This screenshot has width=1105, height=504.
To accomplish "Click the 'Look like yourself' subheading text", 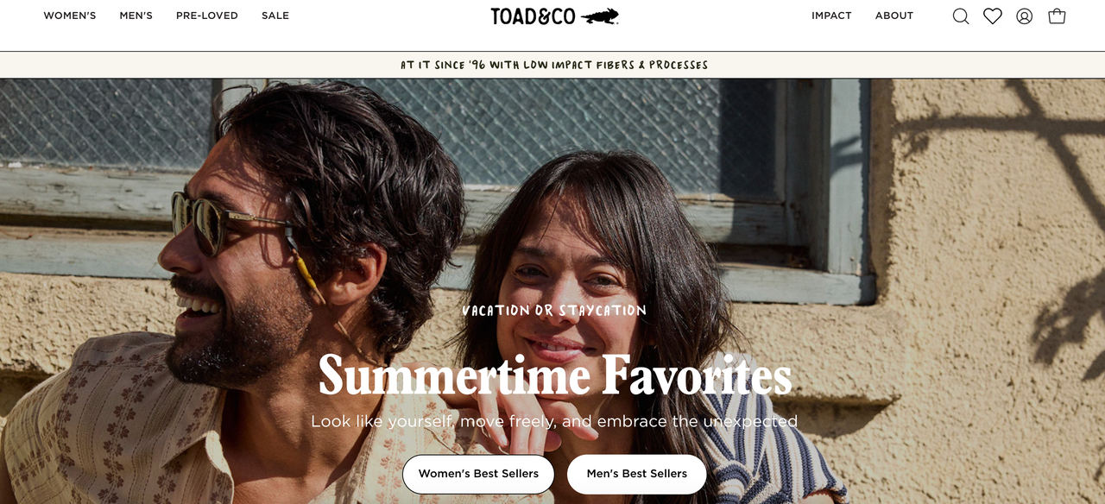I will pos(554,421).
